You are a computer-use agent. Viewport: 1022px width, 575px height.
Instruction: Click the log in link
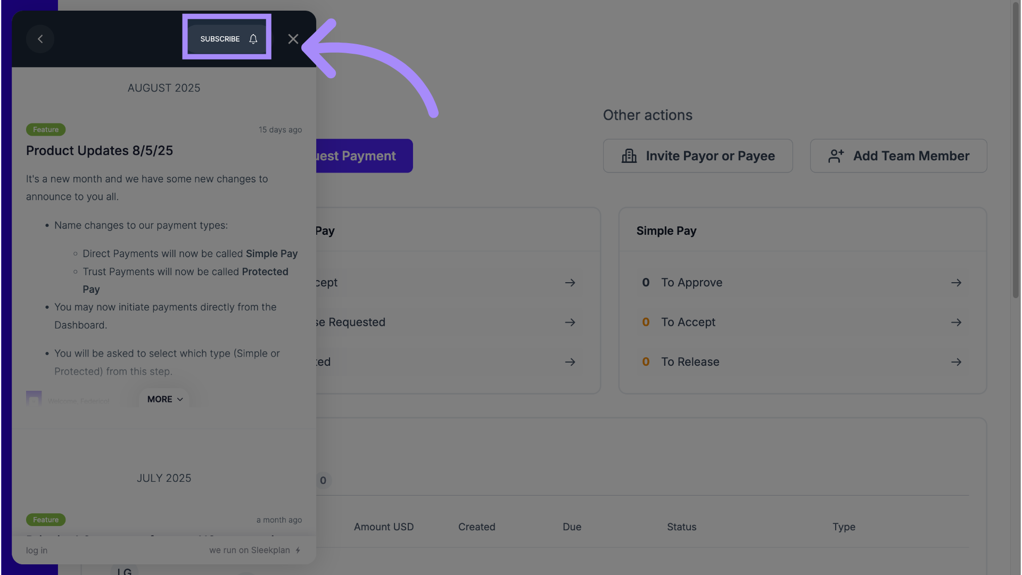[37, 551]
